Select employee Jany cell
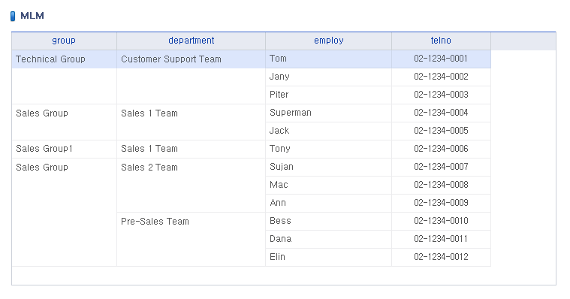Screen dimensions: 570x299 [329, 77]
